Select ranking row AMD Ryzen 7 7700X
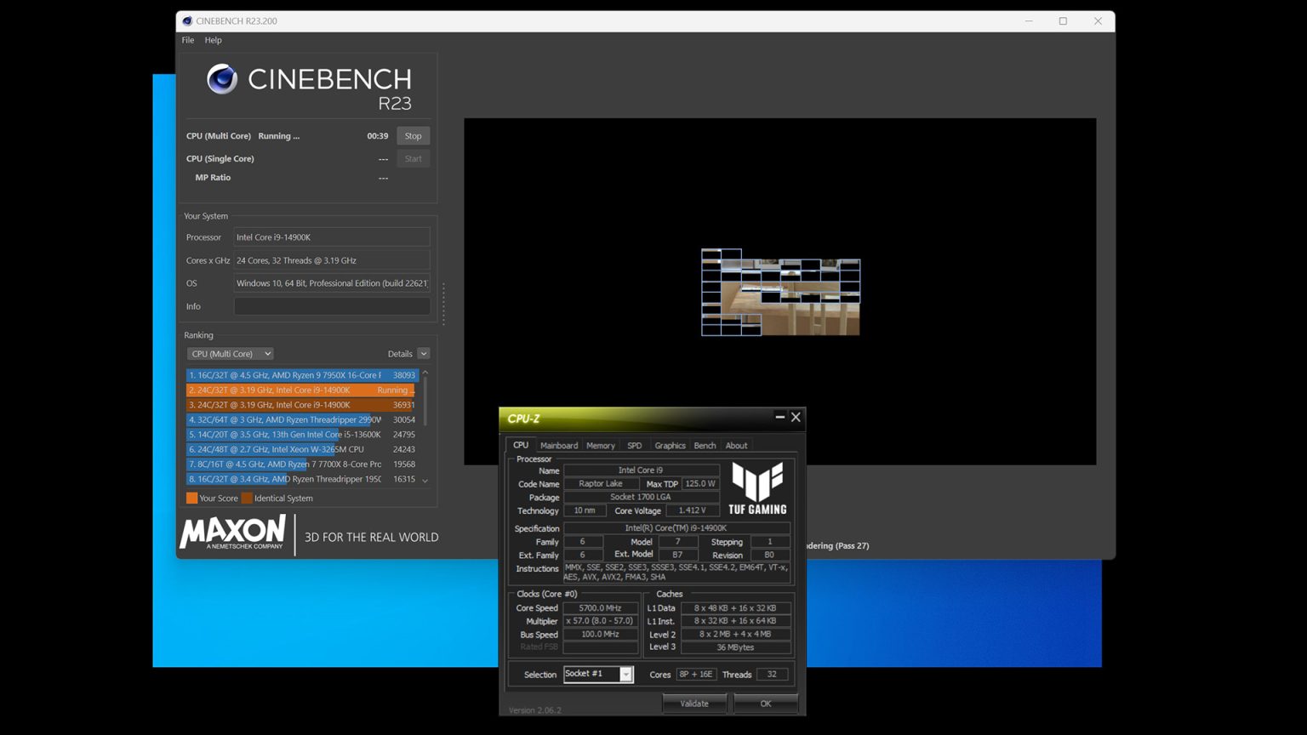Viewport: 1307px width, 735px height. [301, 464]
